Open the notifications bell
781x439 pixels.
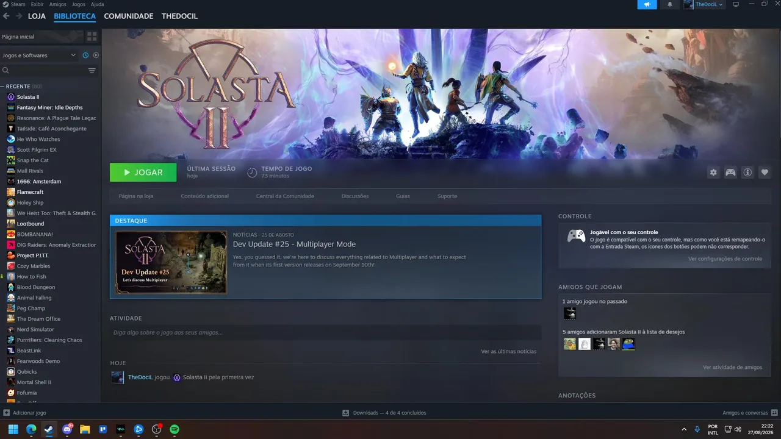(670, 4)
